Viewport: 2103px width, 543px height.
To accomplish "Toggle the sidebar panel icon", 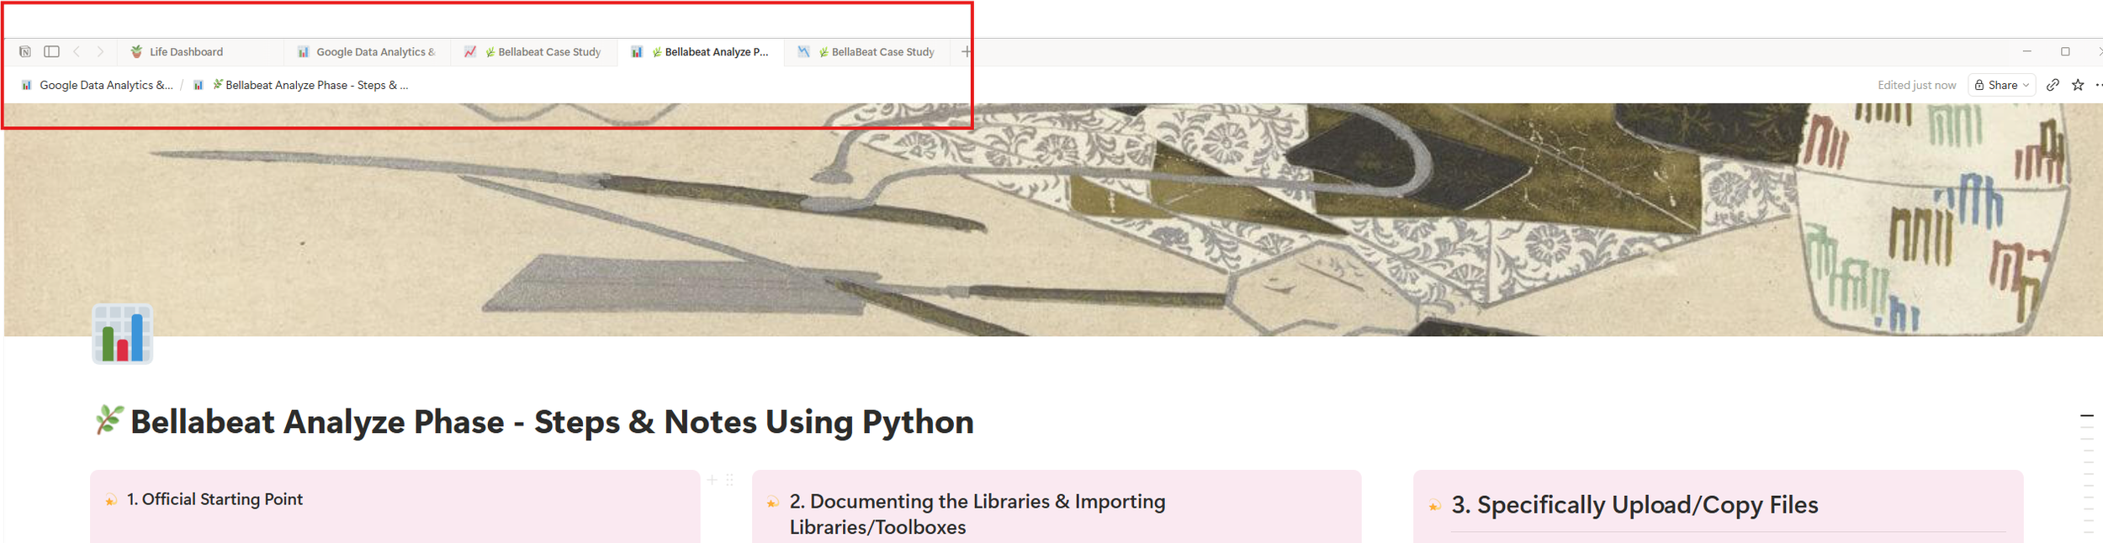I will tap(51, 52).
